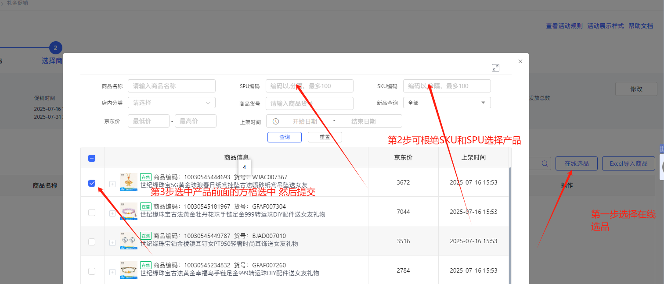Click the 查询 button

(x=284, y=137)
